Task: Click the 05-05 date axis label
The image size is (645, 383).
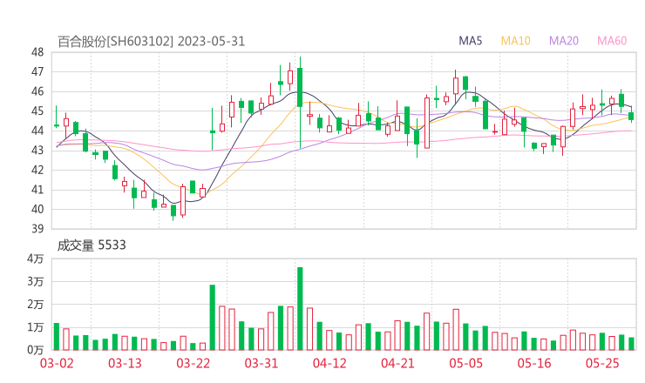Action: tap(465, 363)
